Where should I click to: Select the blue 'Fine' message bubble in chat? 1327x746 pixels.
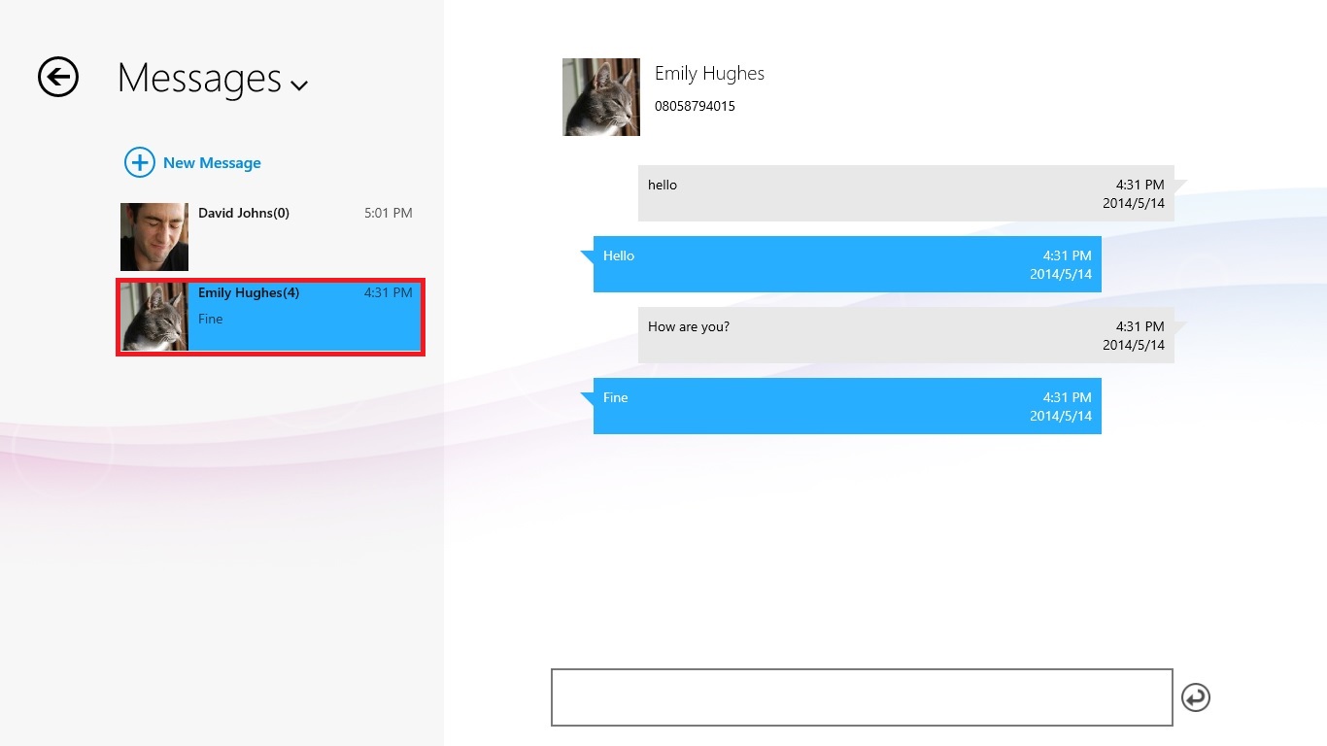tap(847, 406)
